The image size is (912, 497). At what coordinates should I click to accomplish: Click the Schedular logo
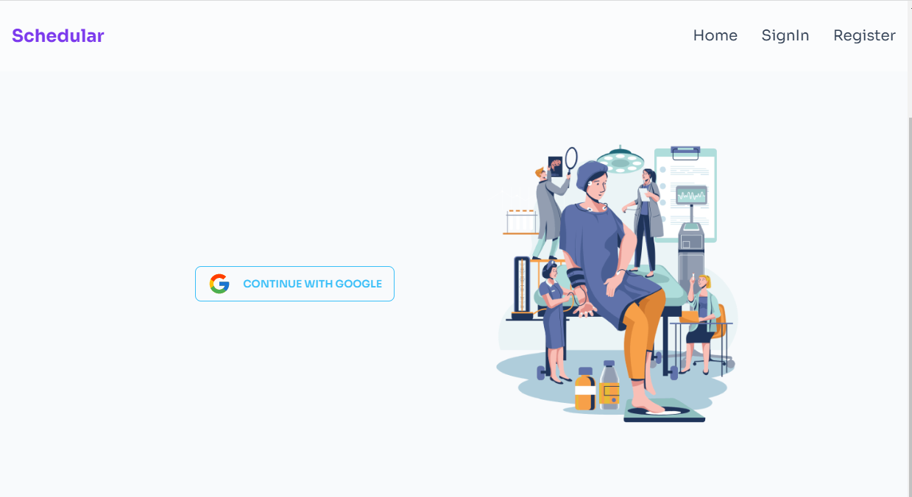[x=57, y=35]
